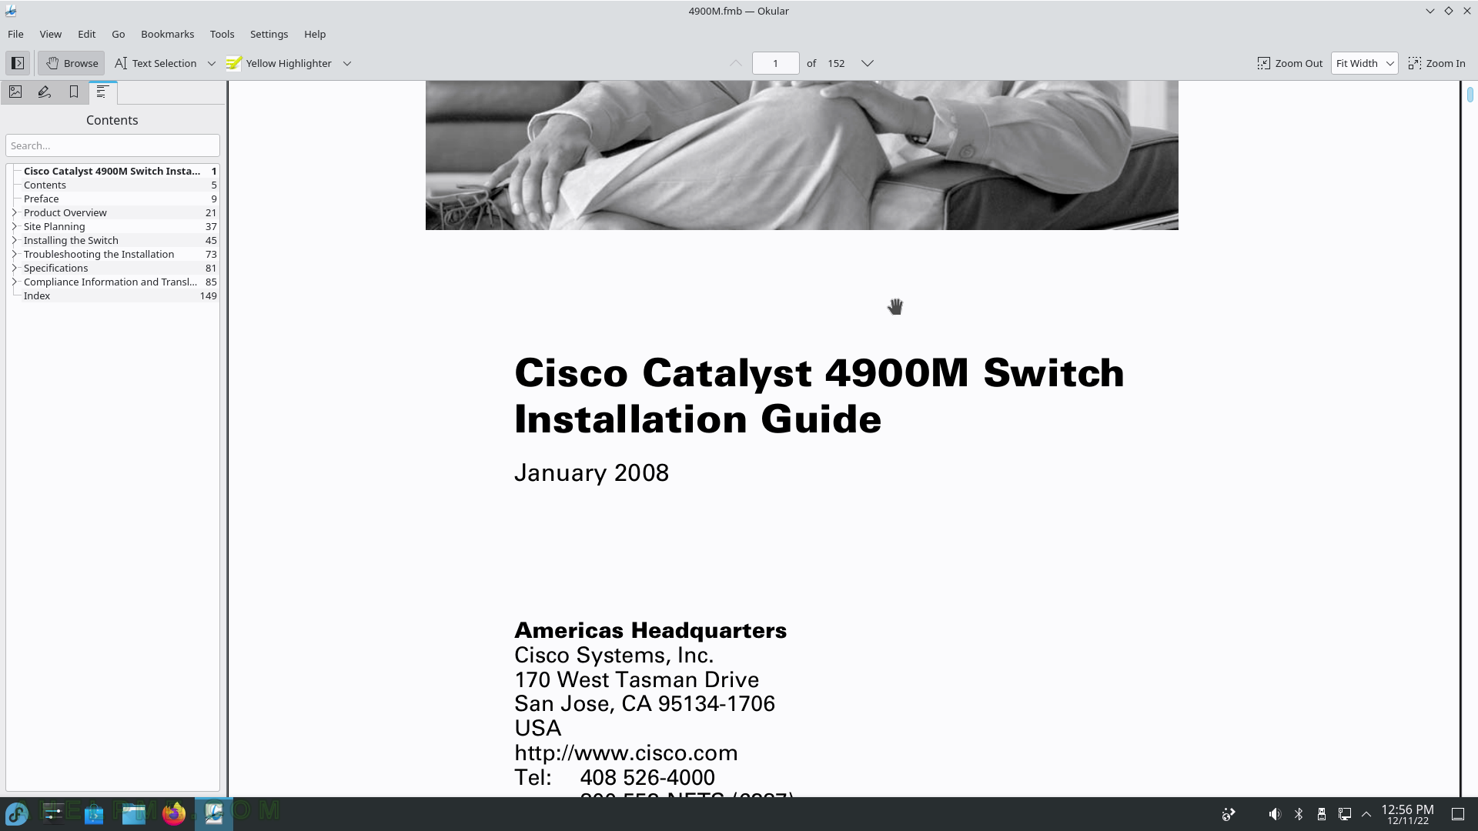Open the Tools menu
Screen dimensions: 1478x831
pyautogui.click(x=222, y=34)
